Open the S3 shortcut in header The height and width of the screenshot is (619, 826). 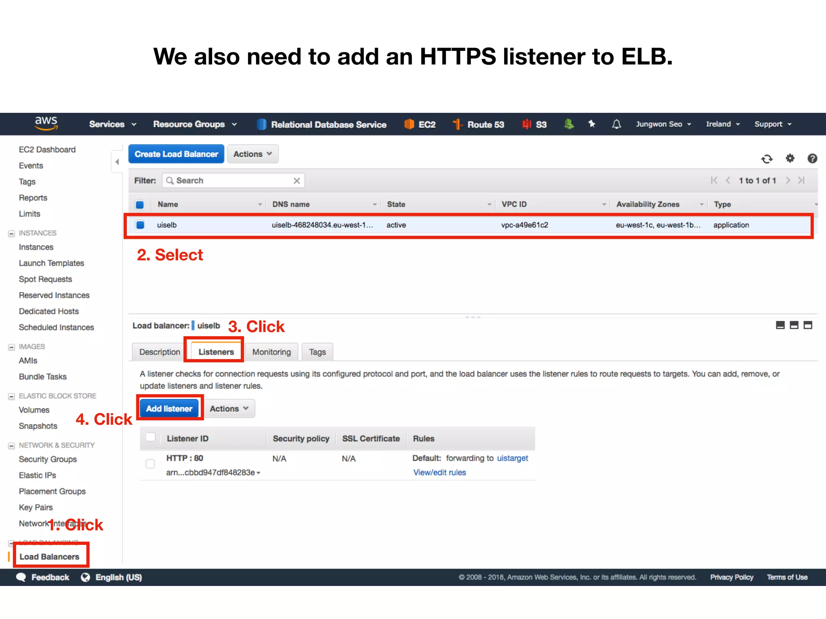coord(534,125)
